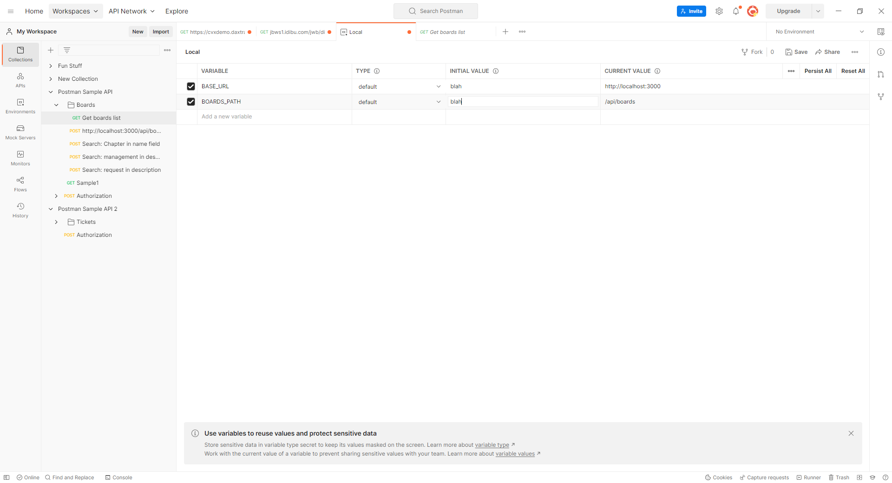Open the help question icon in status bar
This screenshot has height=483, width=892.
885,477
